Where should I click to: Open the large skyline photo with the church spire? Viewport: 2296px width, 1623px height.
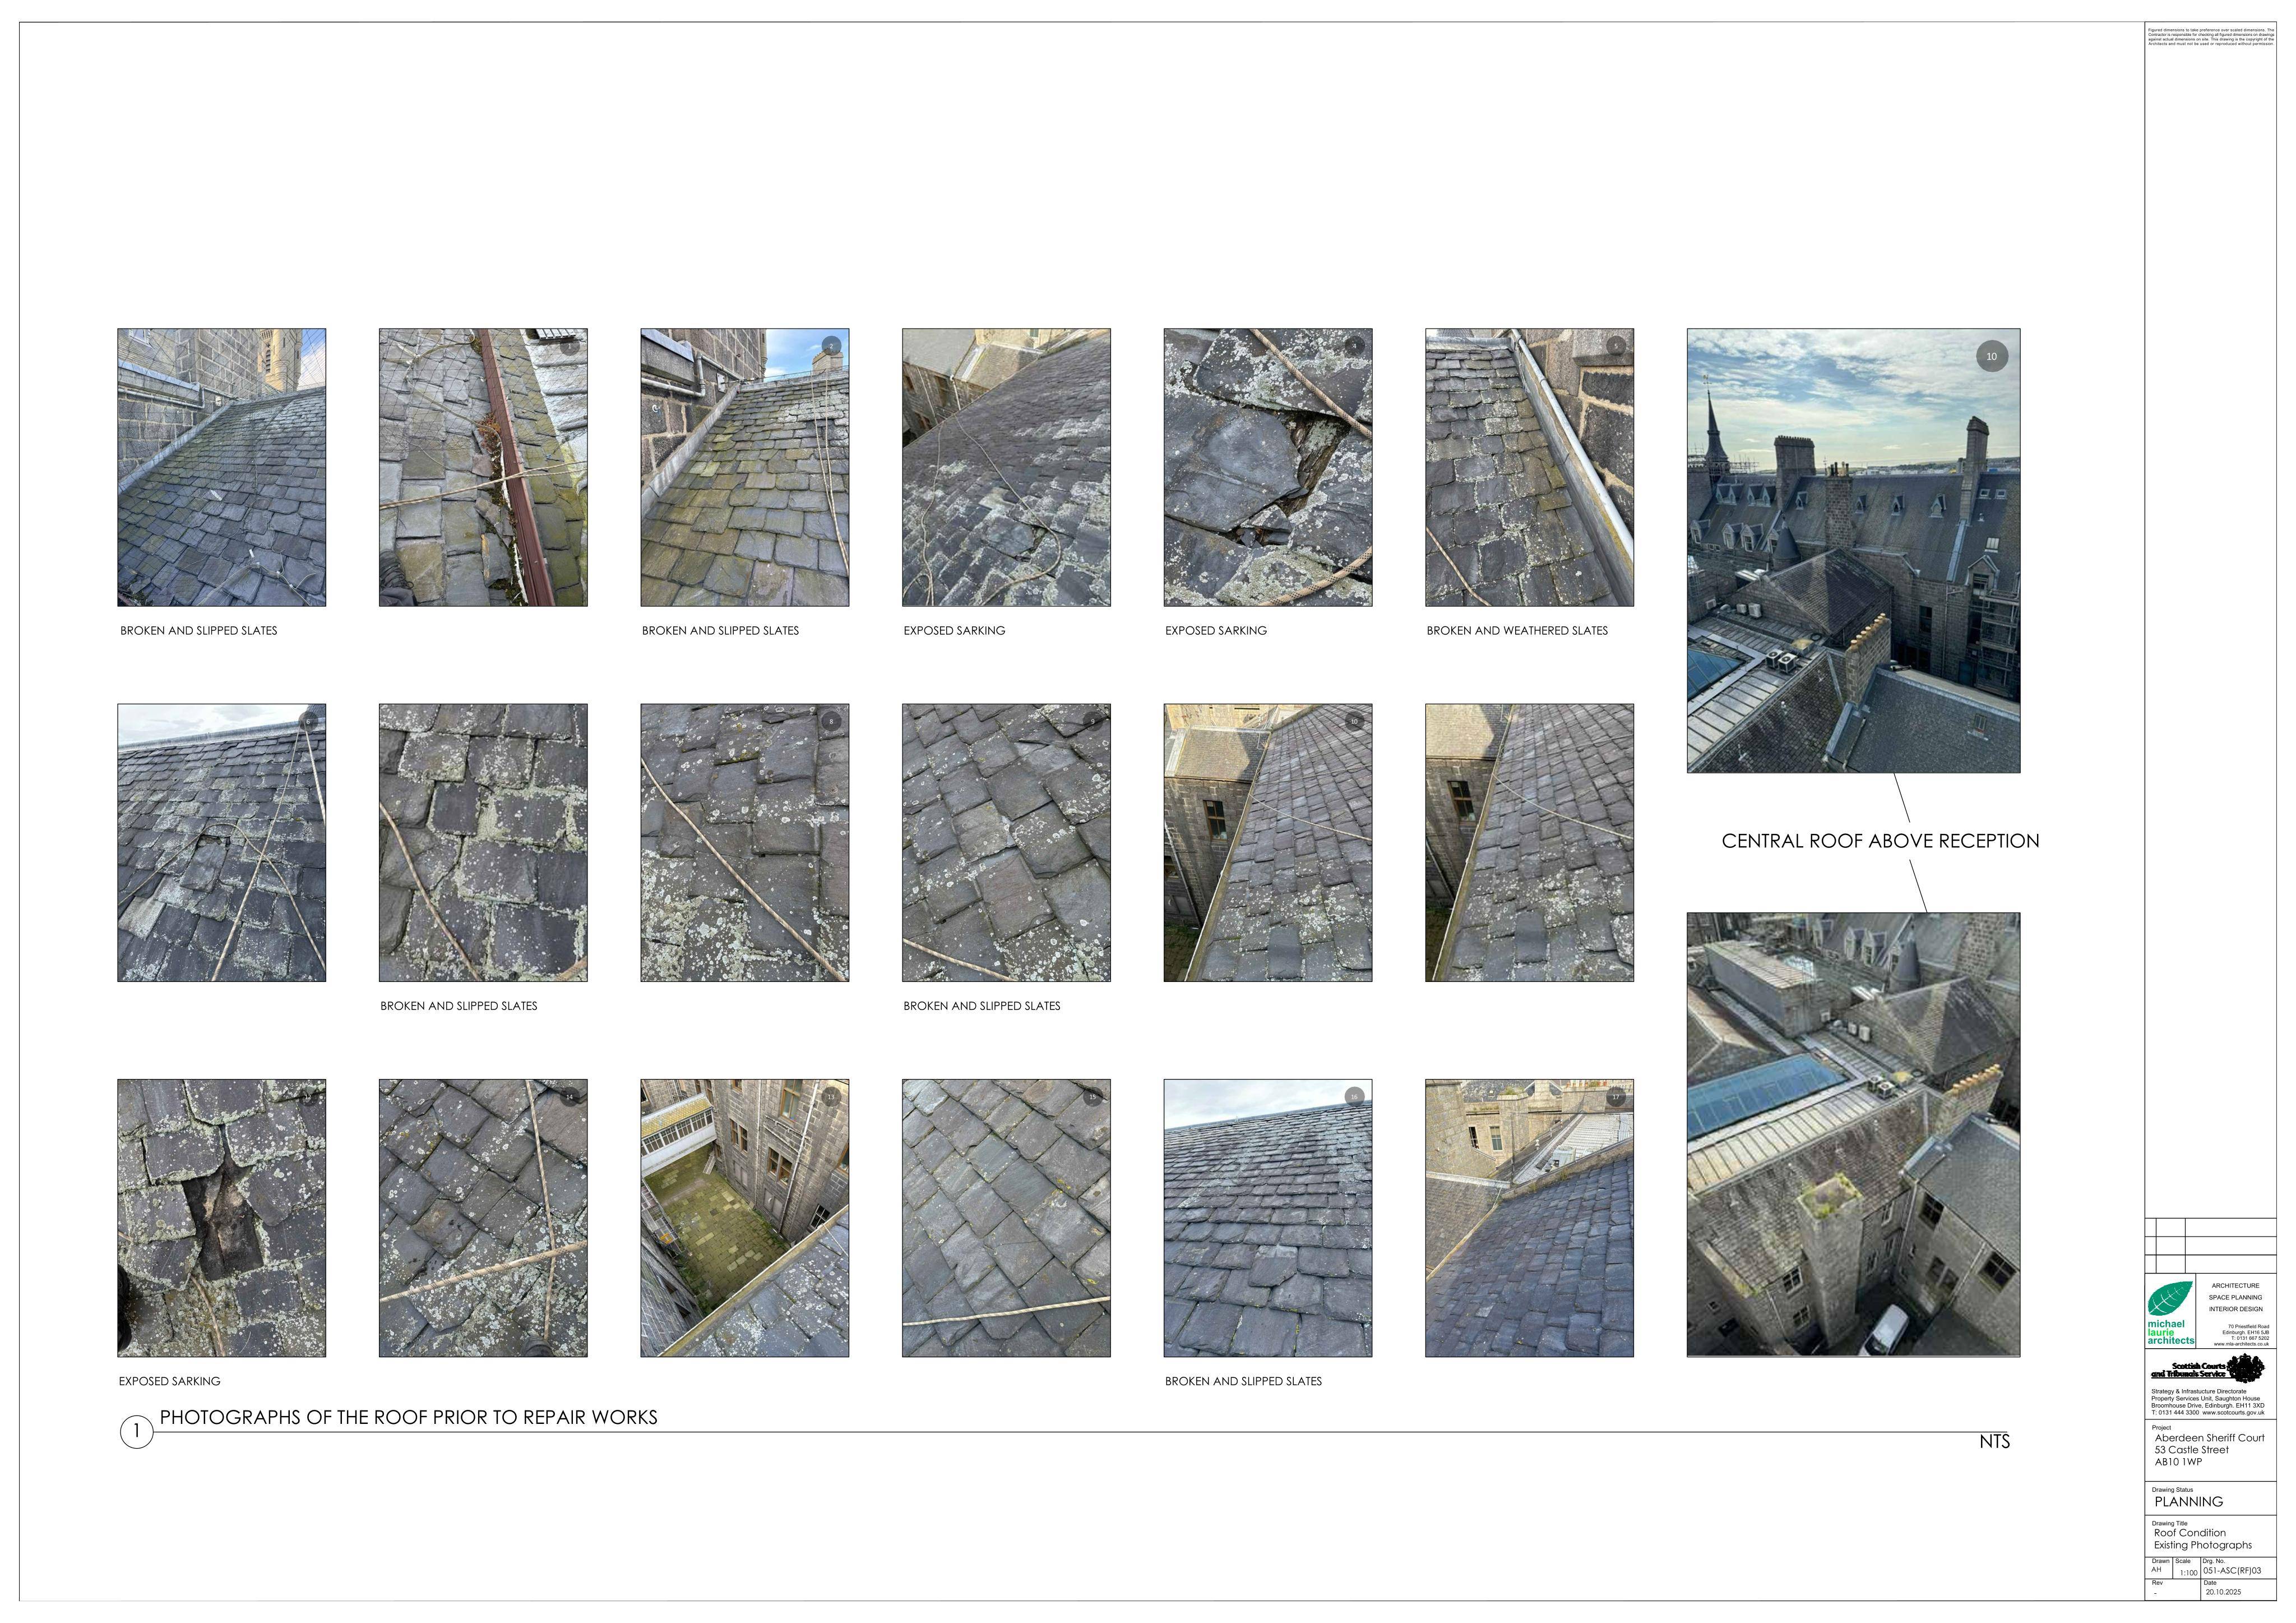click(x=1853, y=550)
